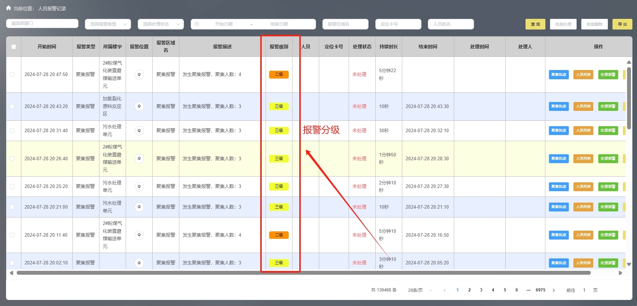Image resolution: width=637 pixels, height=306 pixels.
Task: Check the row dated 2024-07-28 20:02:10
Action: (x=12, y=263)
